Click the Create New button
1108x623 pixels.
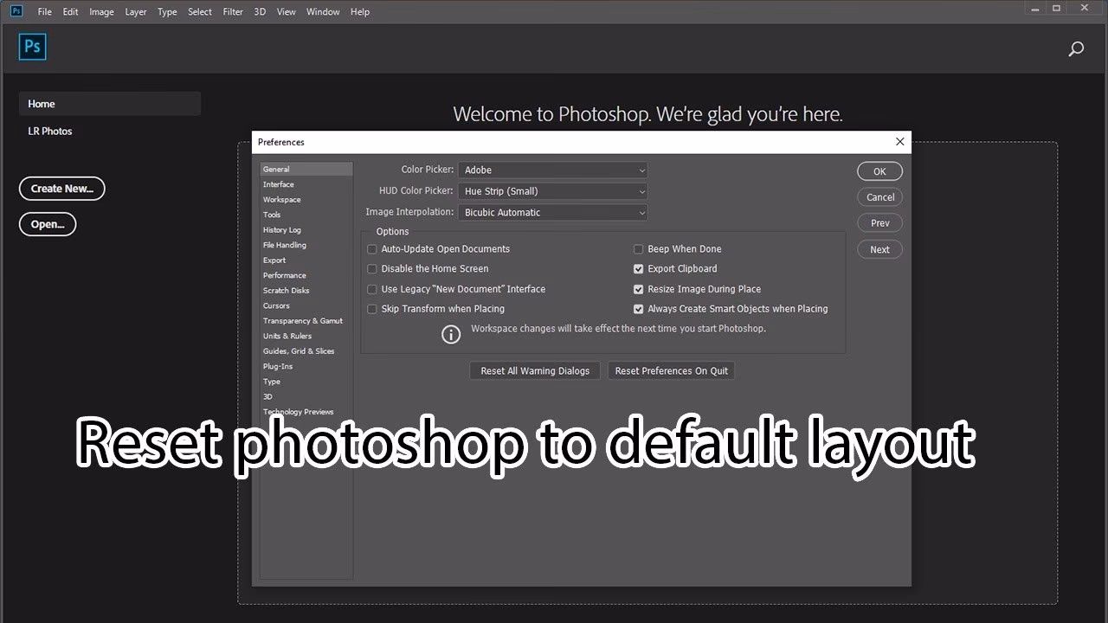[x=61, y=189]
